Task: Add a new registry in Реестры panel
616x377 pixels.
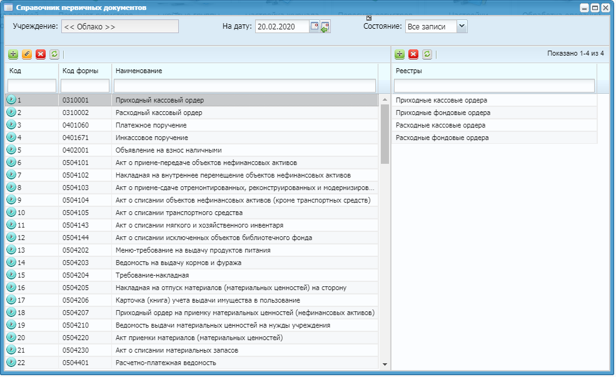Action: [x=400, y=54]
